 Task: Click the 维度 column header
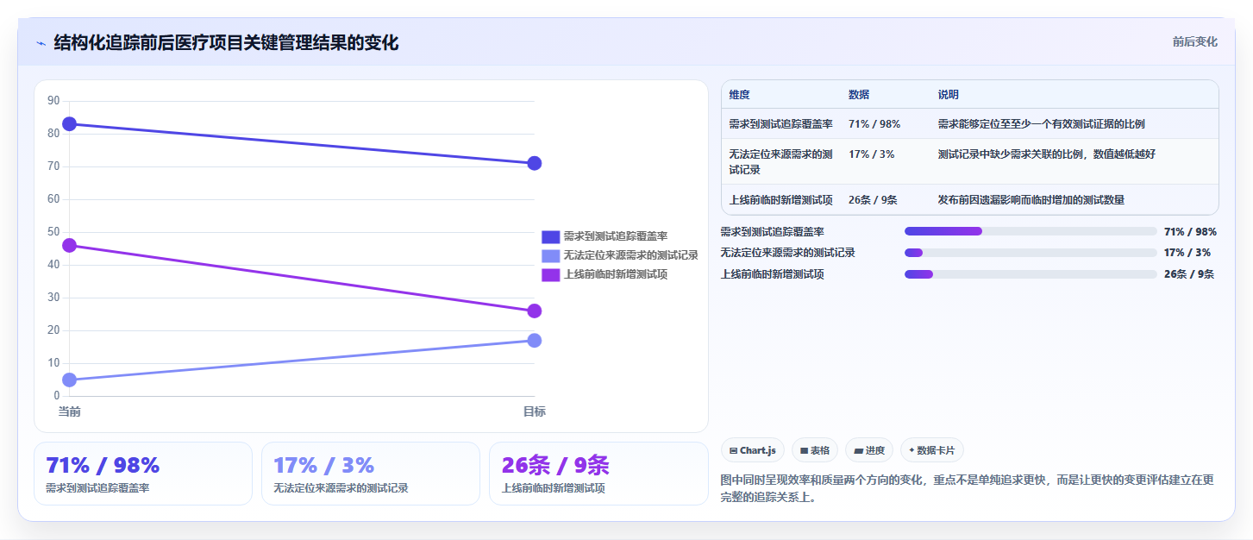(x=739, y=95)
